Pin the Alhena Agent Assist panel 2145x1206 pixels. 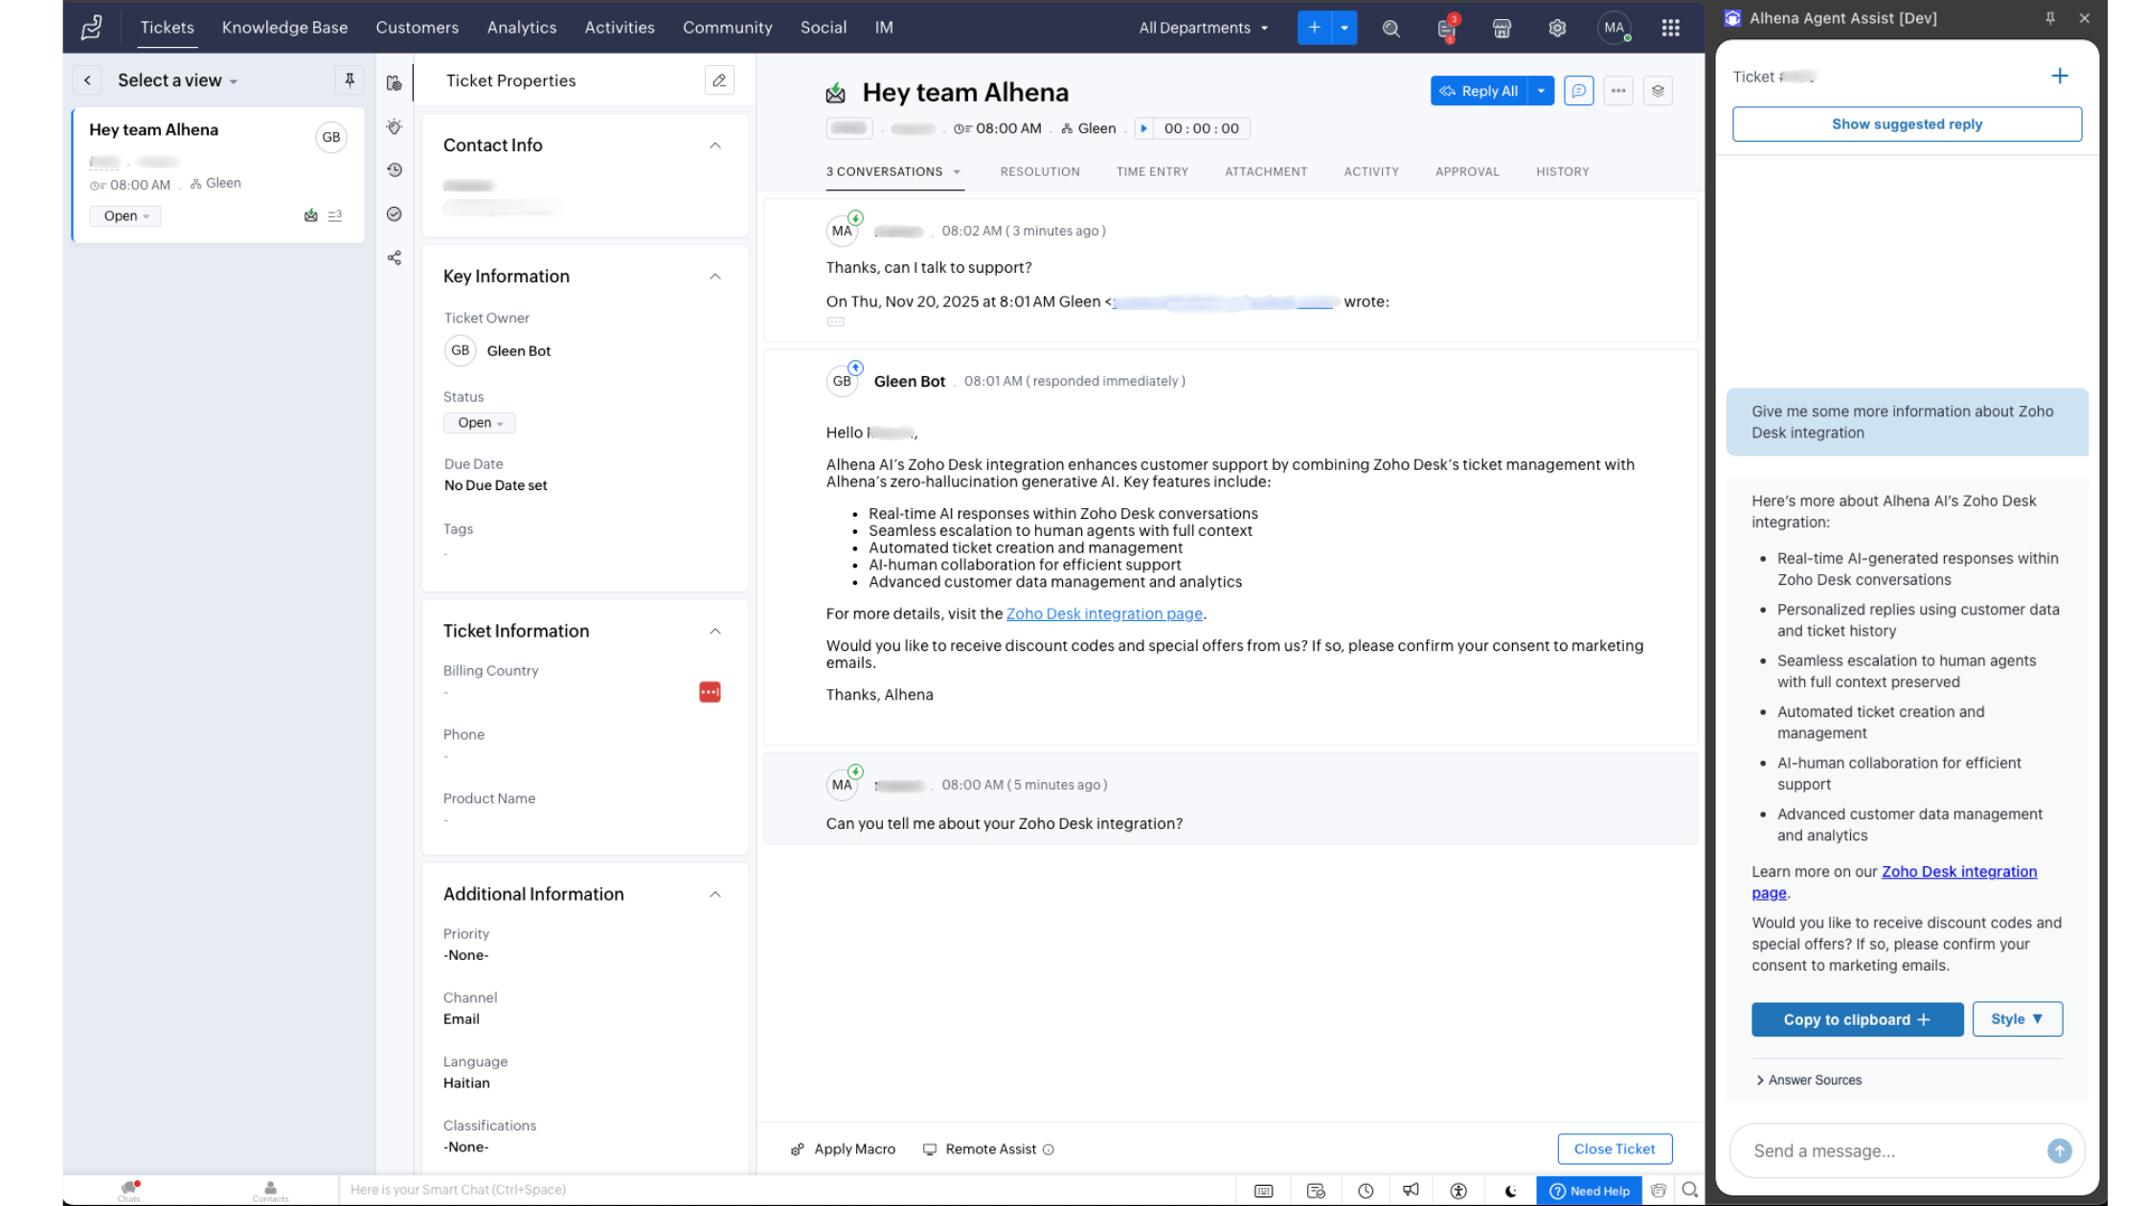(x=2049, y=17)
